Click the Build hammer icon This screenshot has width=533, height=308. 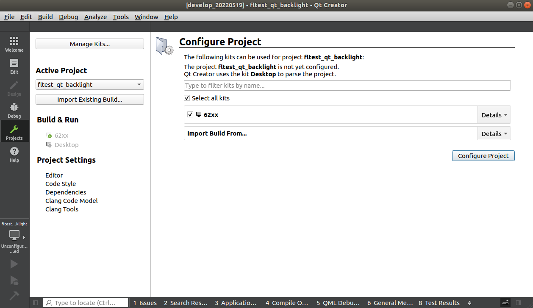tap(14, 295)
